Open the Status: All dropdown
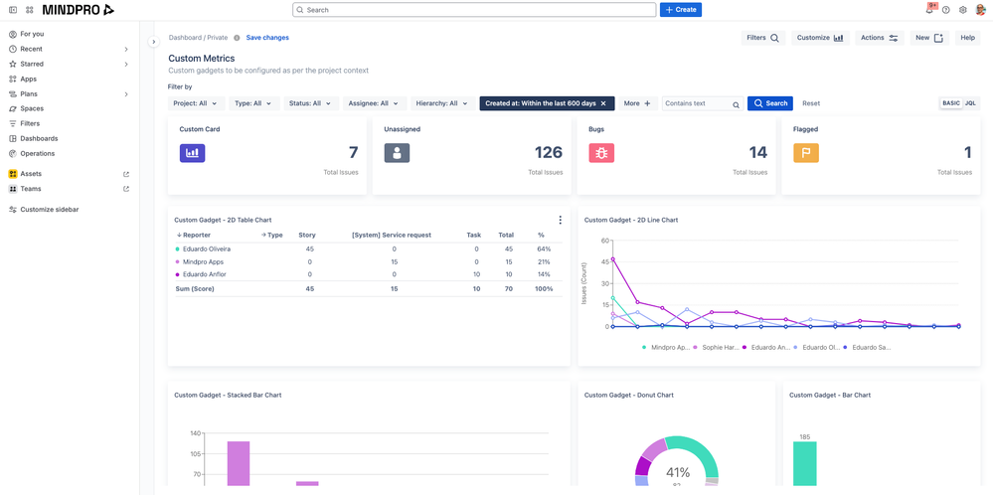 click(x=310, y=103)
